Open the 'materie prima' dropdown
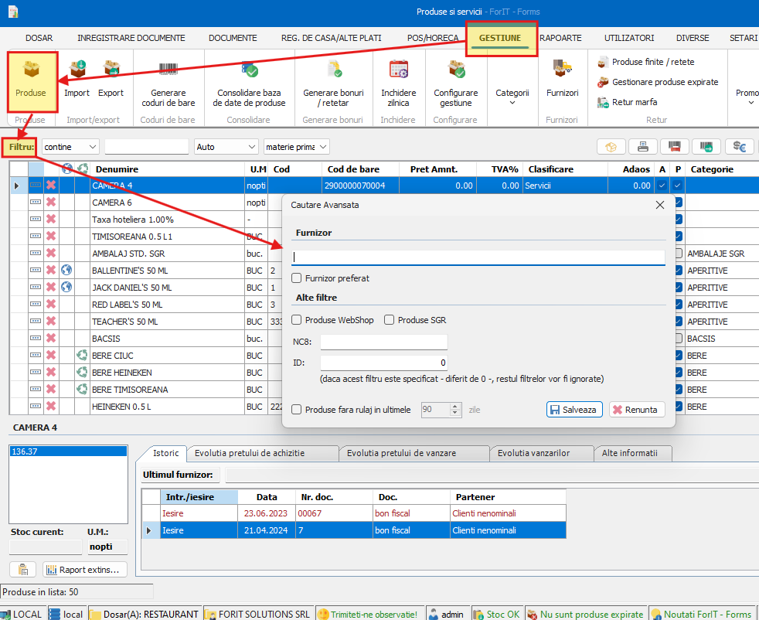This screenshot has width=759, height=620. [297, 147]
